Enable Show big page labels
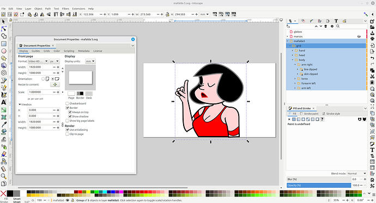Viewport: 376px width, 203px height. tap(67, 121)
